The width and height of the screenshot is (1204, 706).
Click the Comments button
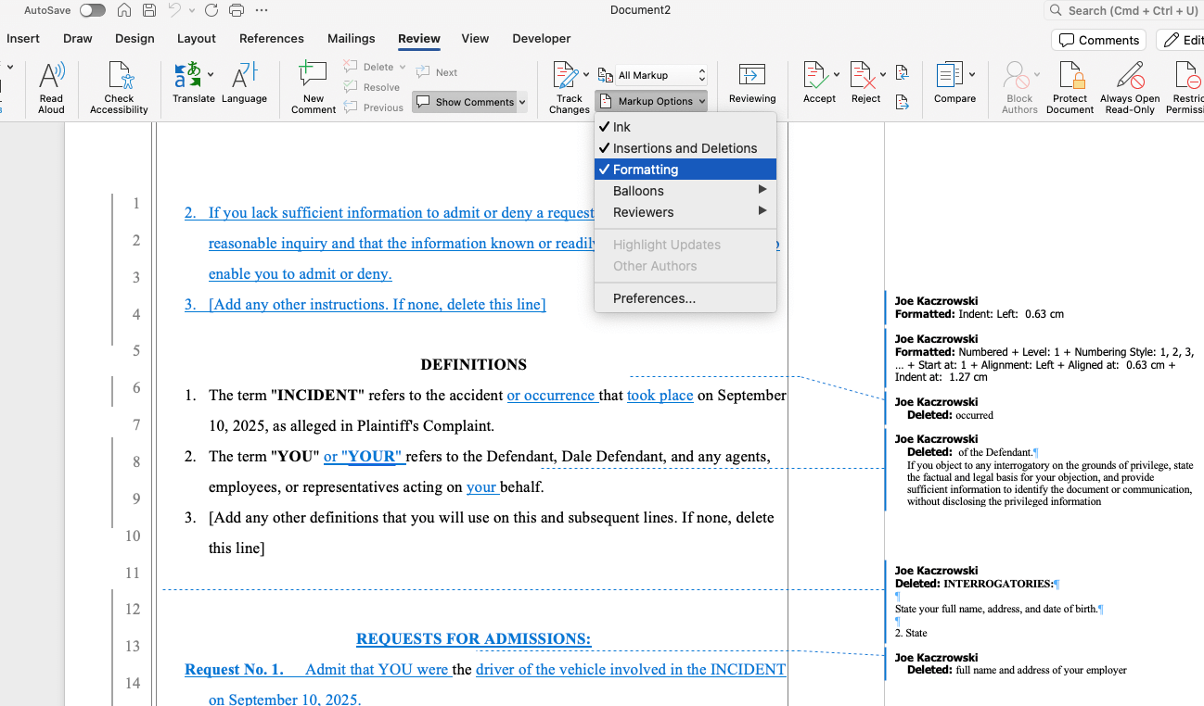pos(1099,40)
